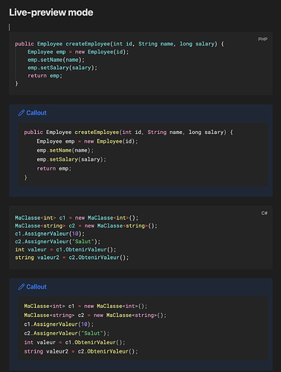Click the PHP language label
281x372 pixels.
[262, 39]
